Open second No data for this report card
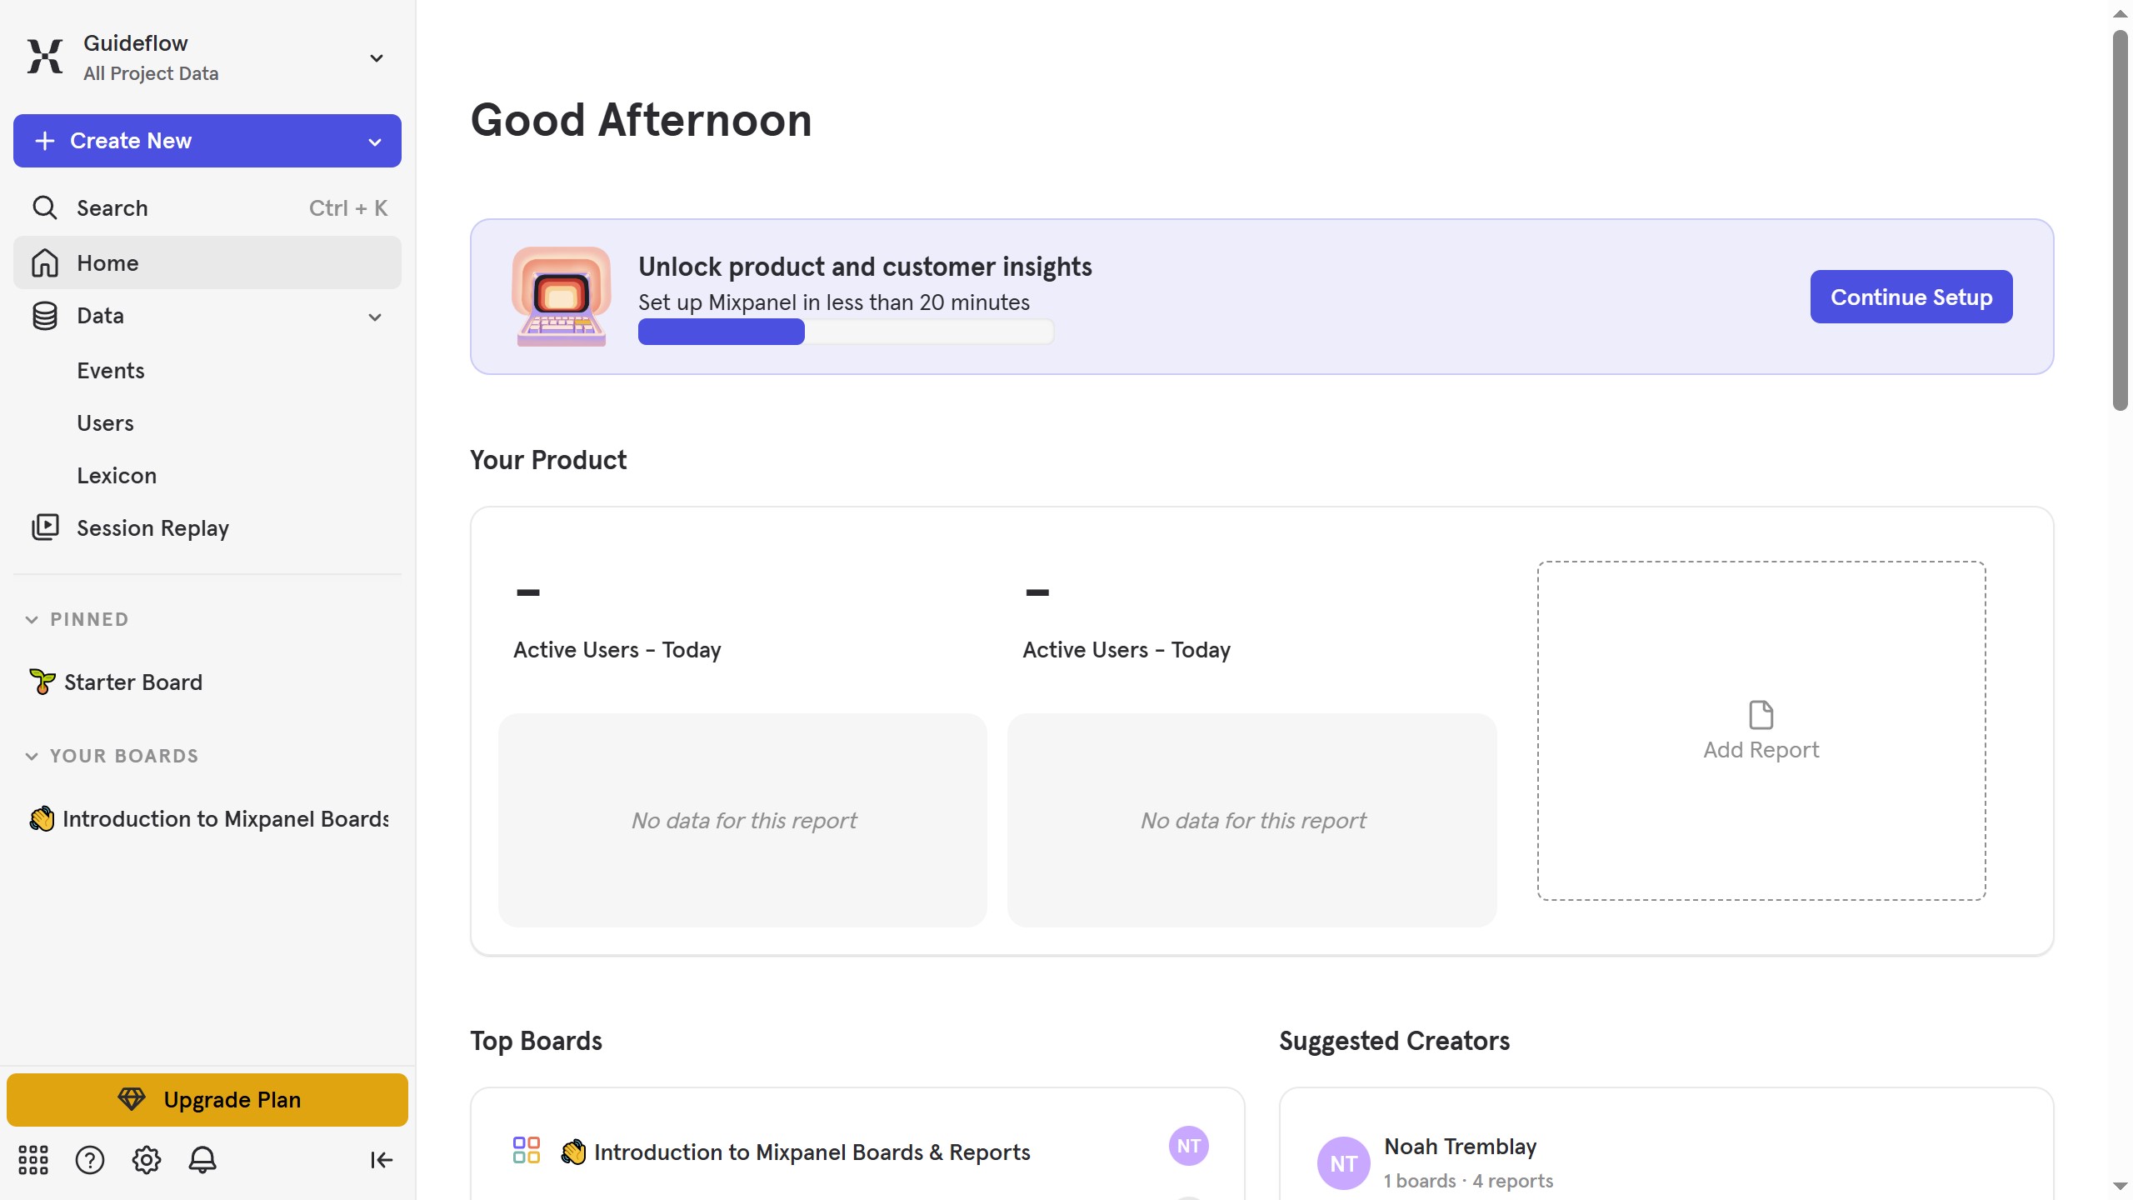 [1252, 820]
